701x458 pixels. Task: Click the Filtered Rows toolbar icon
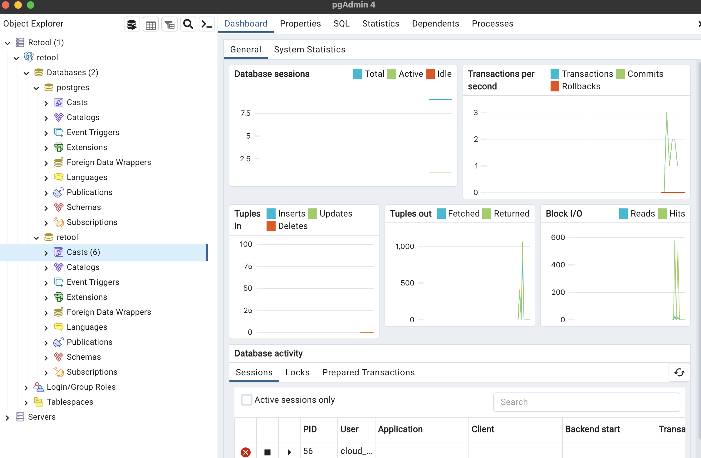tap(169, 24)
